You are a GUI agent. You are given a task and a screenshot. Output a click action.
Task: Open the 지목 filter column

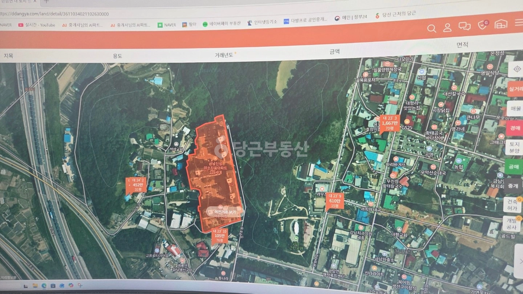(x=8, y=56)
